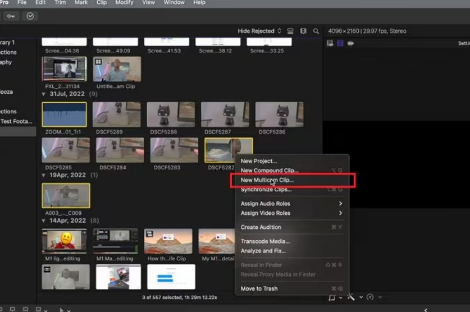The height and width of the screenshot is (312, 470).
Task: Select the PXL_2...31134 clip thumbnail
Action: click(x=64, y=69)
